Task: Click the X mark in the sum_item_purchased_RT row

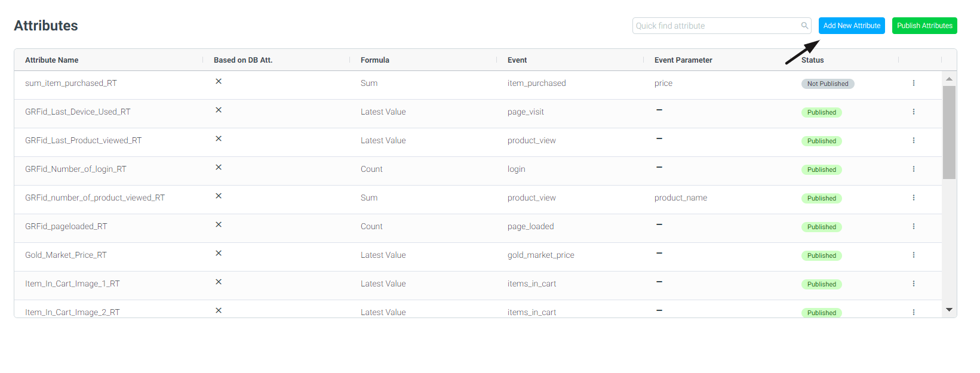Action: click(219, 81)
